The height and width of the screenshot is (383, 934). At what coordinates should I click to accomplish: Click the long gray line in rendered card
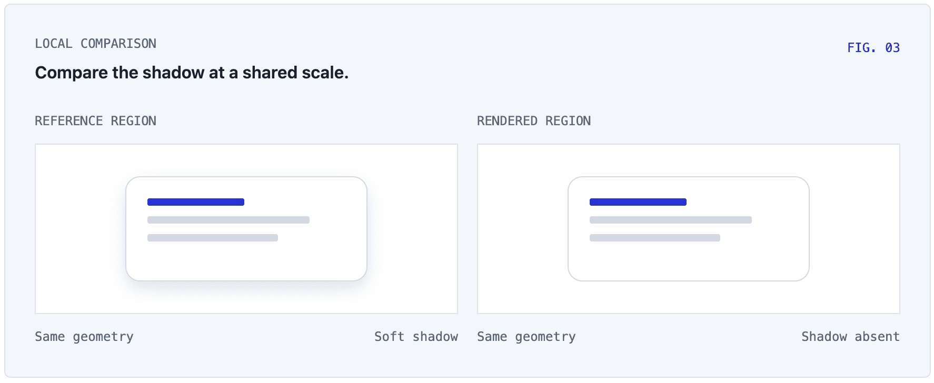tap(671, 220)
